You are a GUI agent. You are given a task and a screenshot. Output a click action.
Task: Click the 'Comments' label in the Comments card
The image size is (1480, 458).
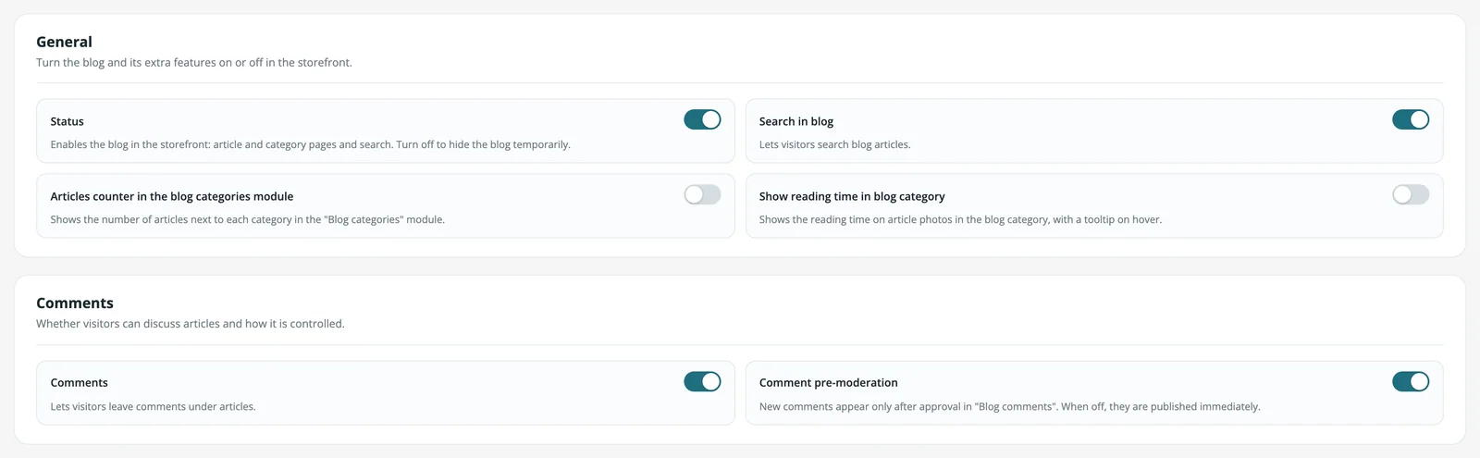pyautogui.click(x=79, y=382)
